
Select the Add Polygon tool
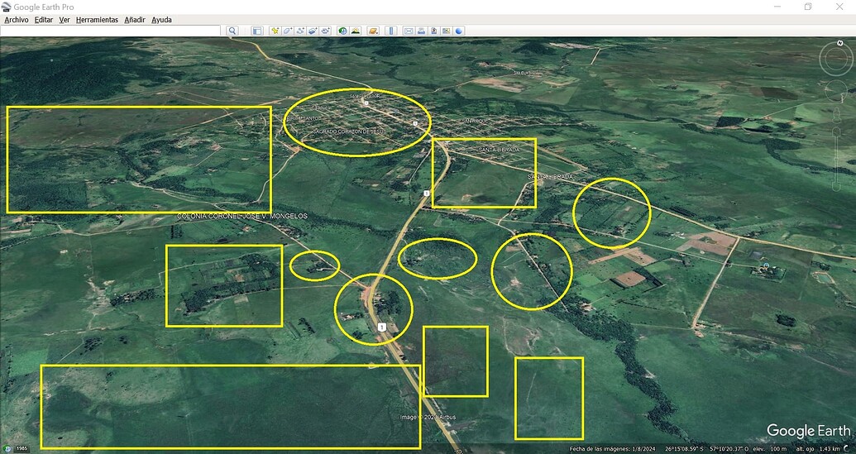pyautogui.click(x=288, y=31)
